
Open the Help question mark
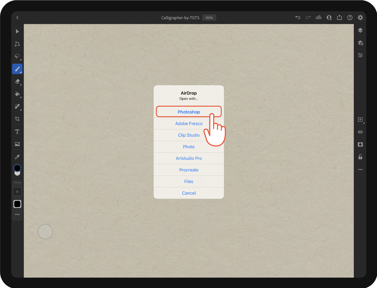click(350, 18)
